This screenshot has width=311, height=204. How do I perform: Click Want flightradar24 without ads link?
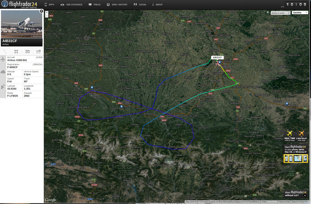point(295,194)
